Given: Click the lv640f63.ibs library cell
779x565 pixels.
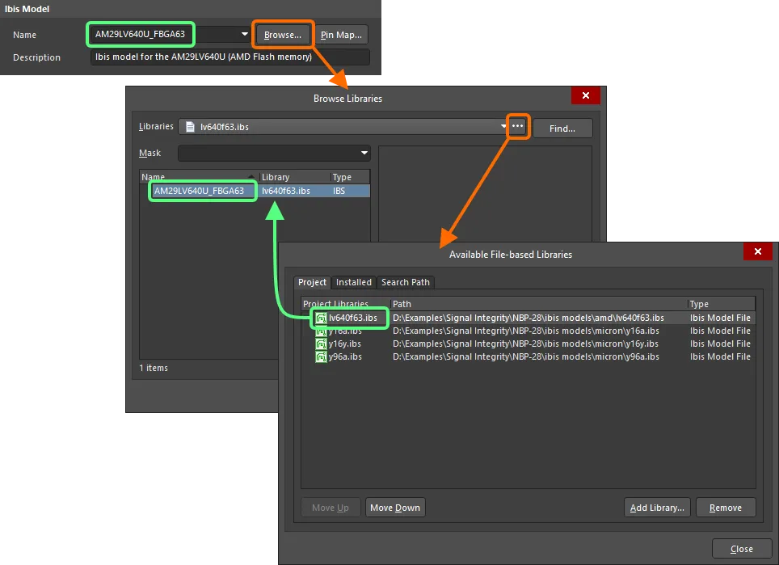Looking at the screenshot, I should [x=286, y=191].
